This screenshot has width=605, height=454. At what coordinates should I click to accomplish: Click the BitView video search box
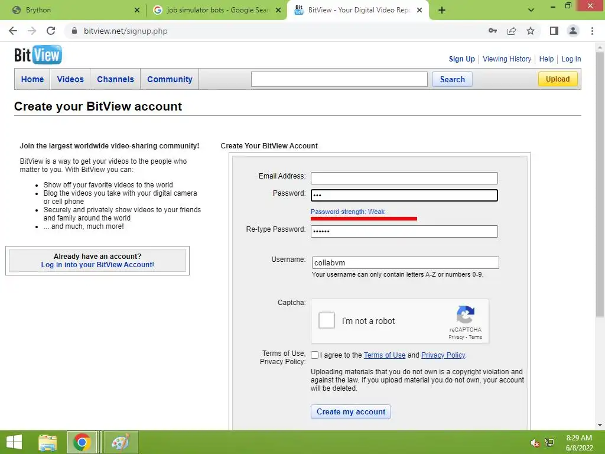click(339, 79)
